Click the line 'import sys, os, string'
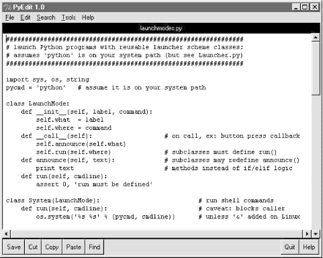 (48, 80)
